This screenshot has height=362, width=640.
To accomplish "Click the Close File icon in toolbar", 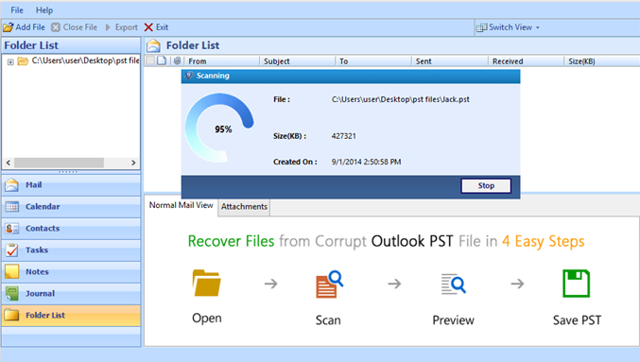I will [56, 27].
